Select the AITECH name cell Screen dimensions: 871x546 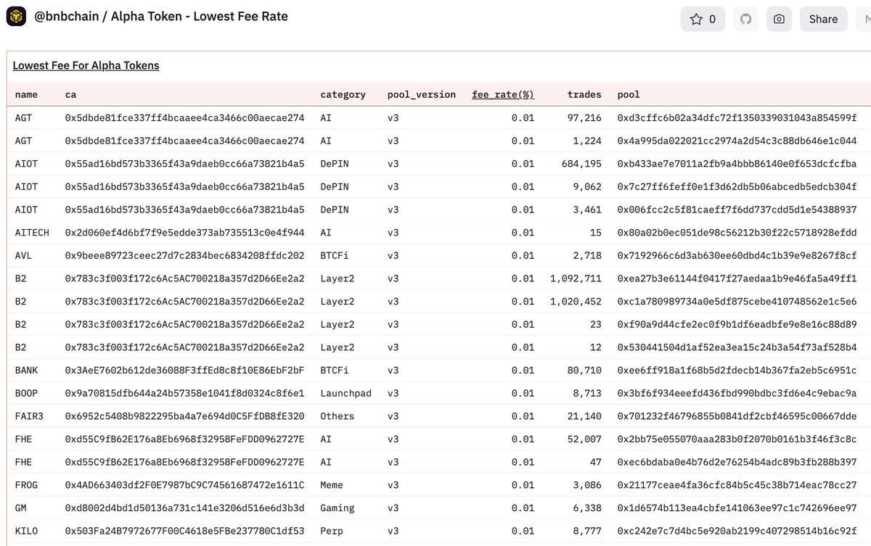32,232
